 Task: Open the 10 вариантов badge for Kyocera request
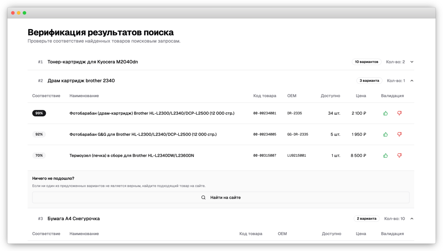[x=366, y=62]
